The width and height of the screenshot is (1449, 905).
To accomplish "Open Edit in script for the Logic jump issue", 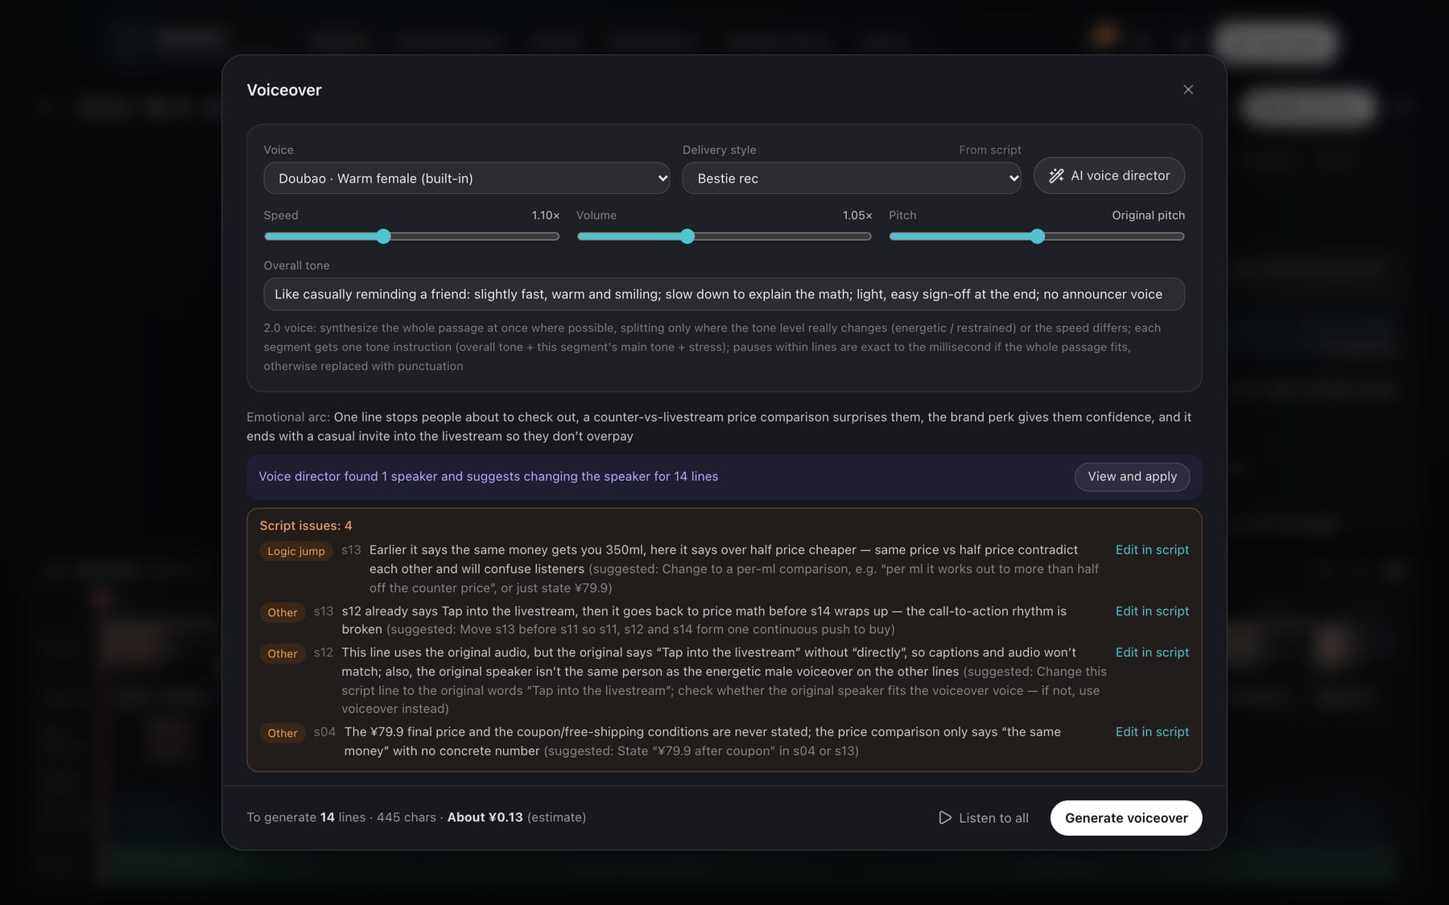I will click(1152, 549).
